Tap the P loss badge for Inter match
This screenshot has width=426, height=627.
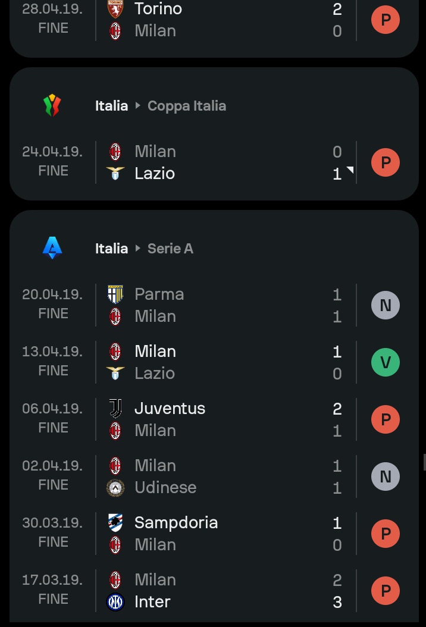pyautogui.click(x=385, y=591)
